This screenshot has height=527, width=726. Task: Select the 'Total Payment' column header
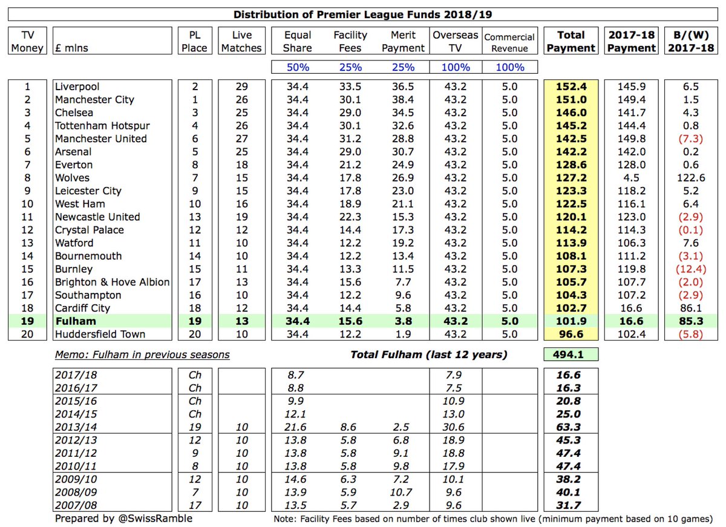coord(571,41)
